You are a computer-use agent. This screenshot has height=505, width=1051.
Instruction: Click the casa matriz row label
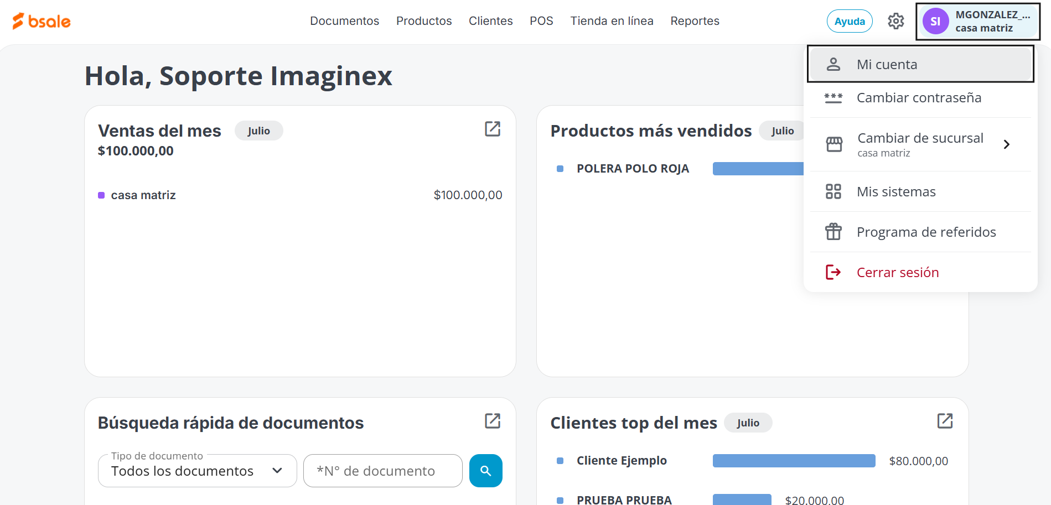143,195
